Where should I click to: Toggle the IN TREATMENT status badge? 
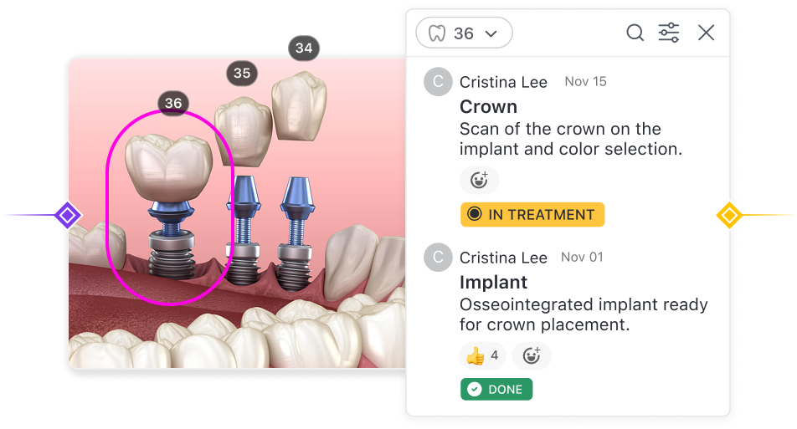[x=532, y=215]
